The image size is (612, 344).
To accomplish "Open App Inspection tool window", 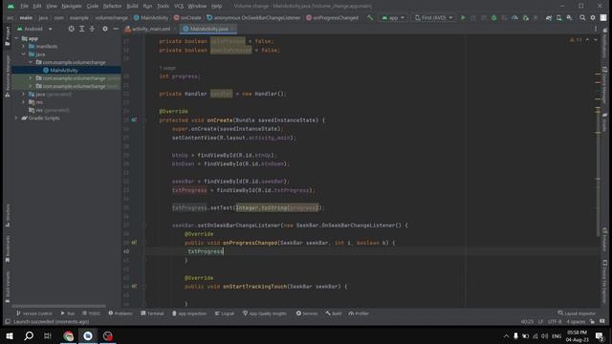I will click(189, 313).
